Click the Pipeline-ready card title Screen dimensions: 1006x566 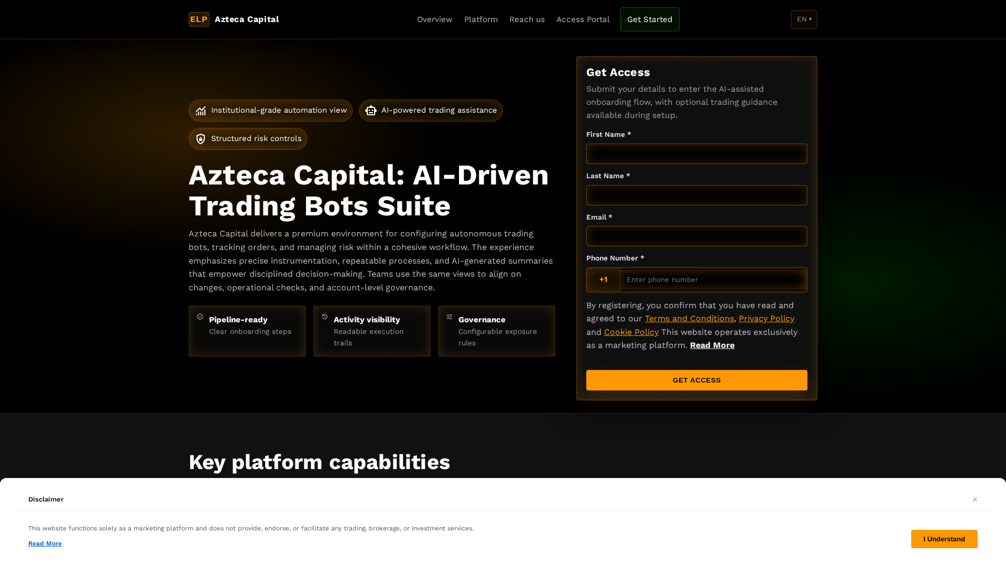pyautogui.click(x=238, y=320)
